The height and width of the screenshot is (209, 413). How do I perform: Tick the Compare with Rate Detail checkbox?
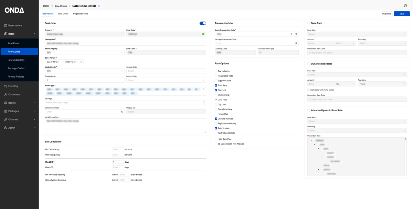[309, 90]
